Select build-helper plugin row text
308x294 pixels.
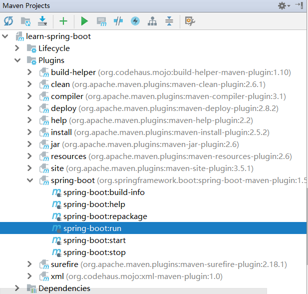click(x=171, y=72)
